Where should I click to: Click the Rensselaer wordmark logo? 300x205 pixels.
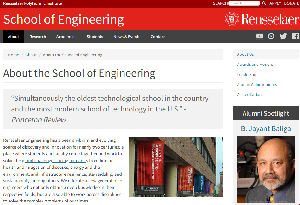269,19
